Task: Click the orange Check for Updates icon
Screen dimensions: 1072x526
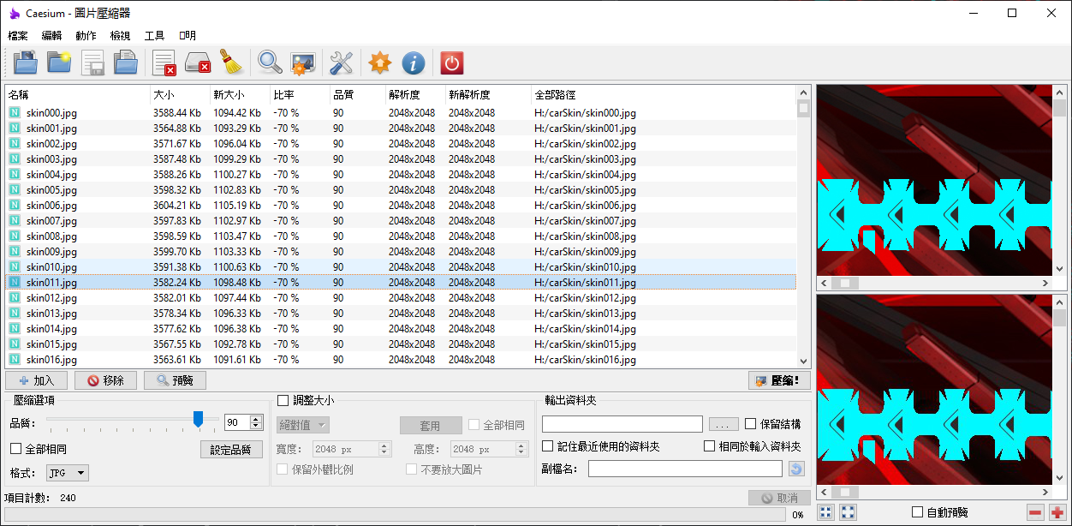Action: tap(379, 62)
